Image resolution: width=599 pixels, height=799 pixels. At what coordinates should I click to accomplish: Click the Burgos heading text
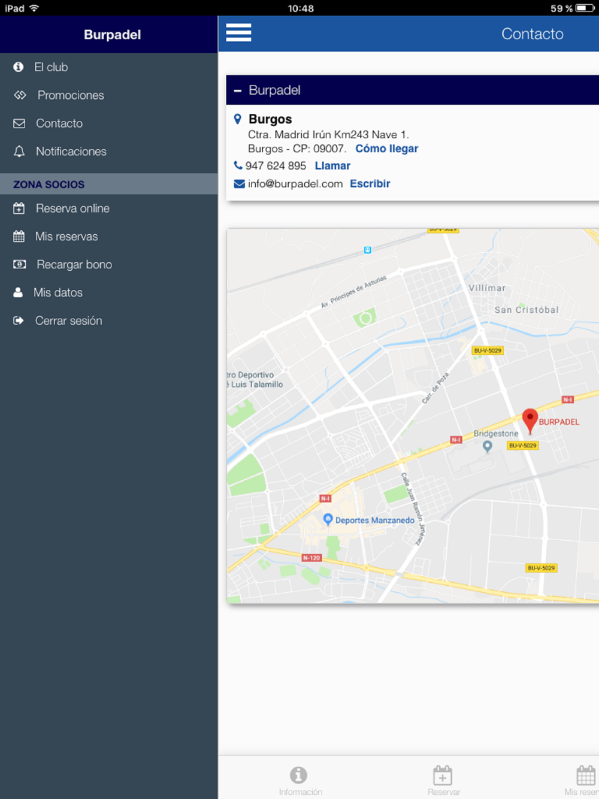click(270, 119)
